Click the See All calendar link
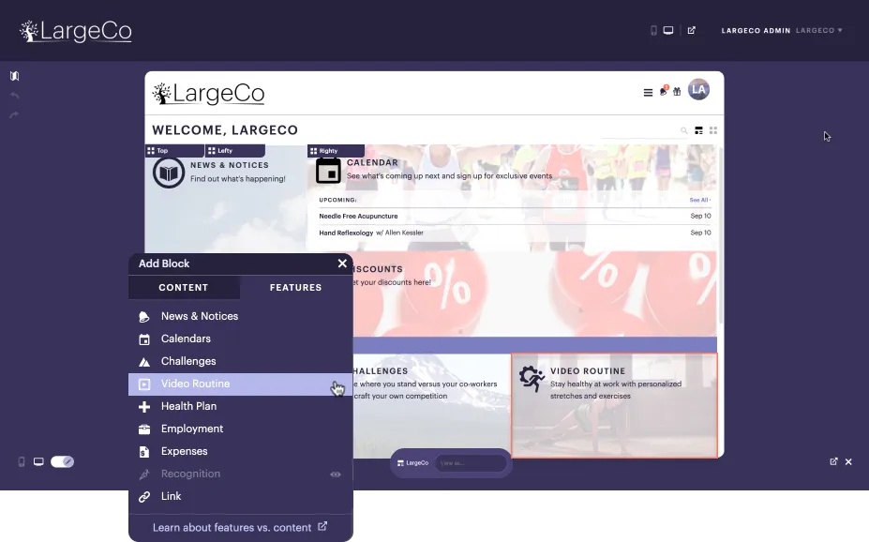The height and width of the screenshot is (542, 869). 700,200
